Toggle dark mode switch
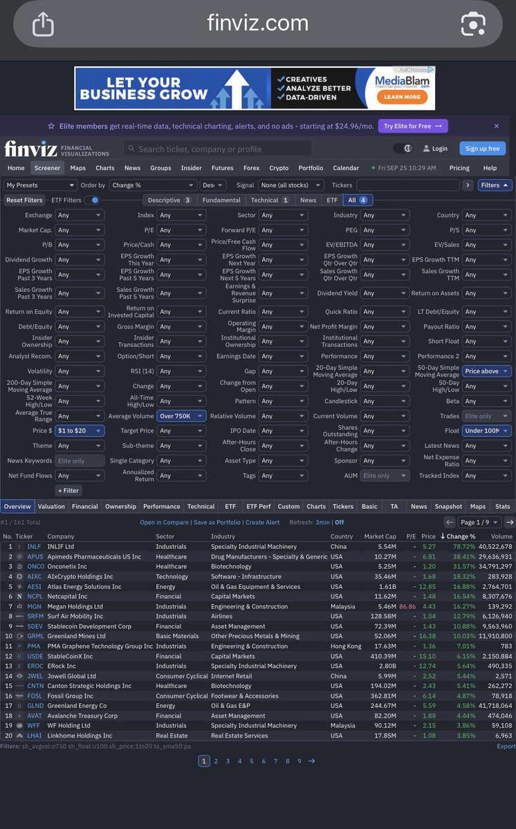This screenshot has height=829, width=516. [403, 149]
